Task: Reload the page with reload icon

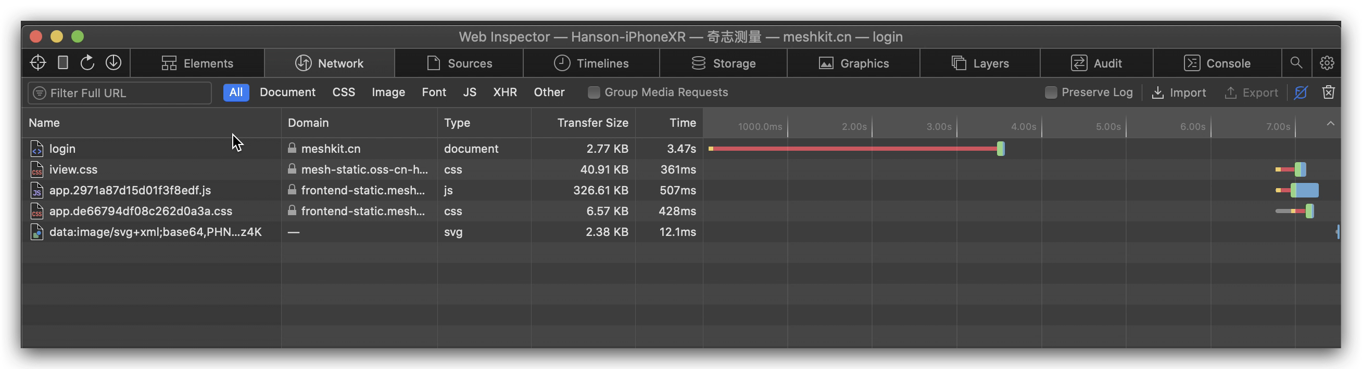Action: click(87, 63)
